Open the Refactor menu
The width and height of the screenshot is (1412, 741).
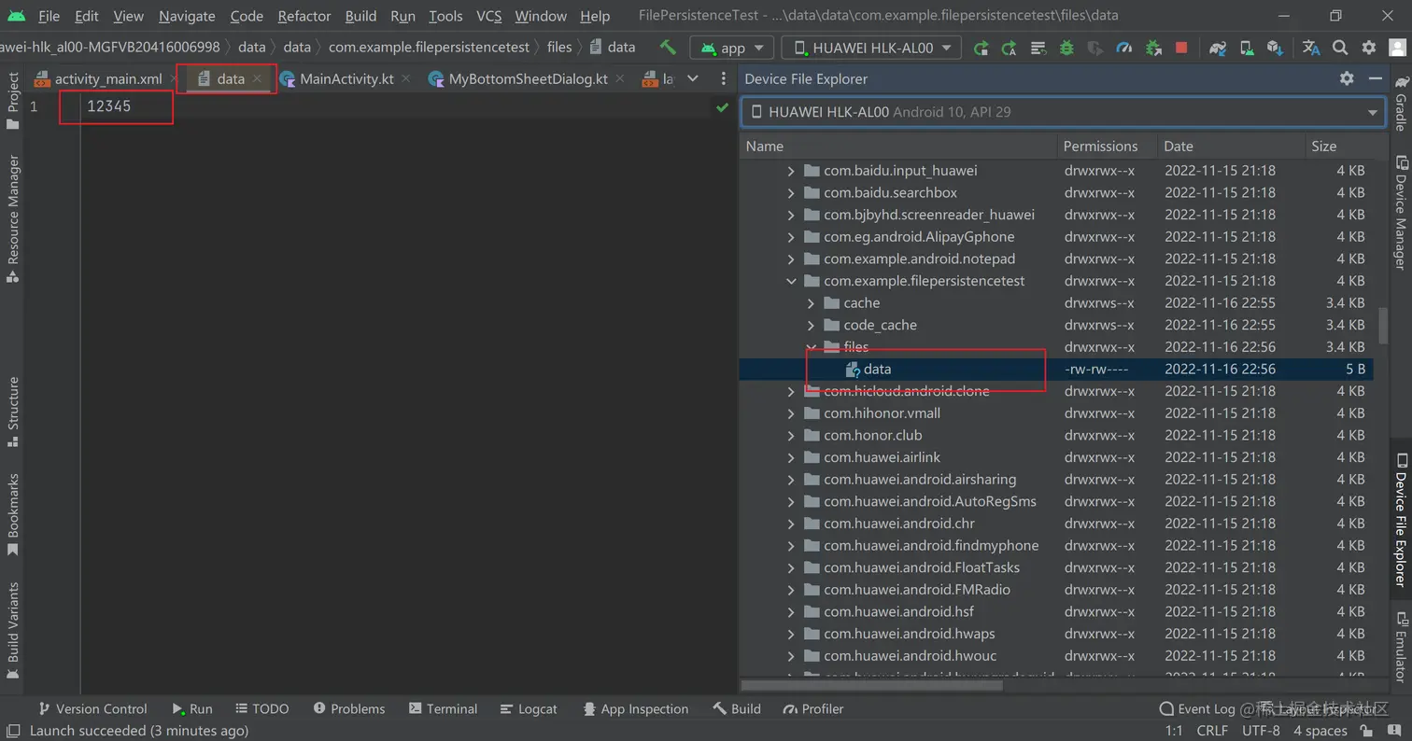tap(304, 16)
